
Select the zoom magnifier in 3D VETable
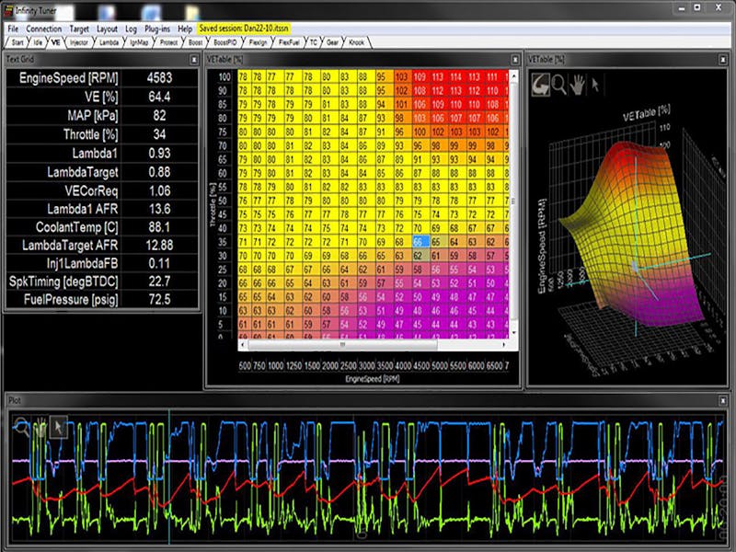[559, 84]
